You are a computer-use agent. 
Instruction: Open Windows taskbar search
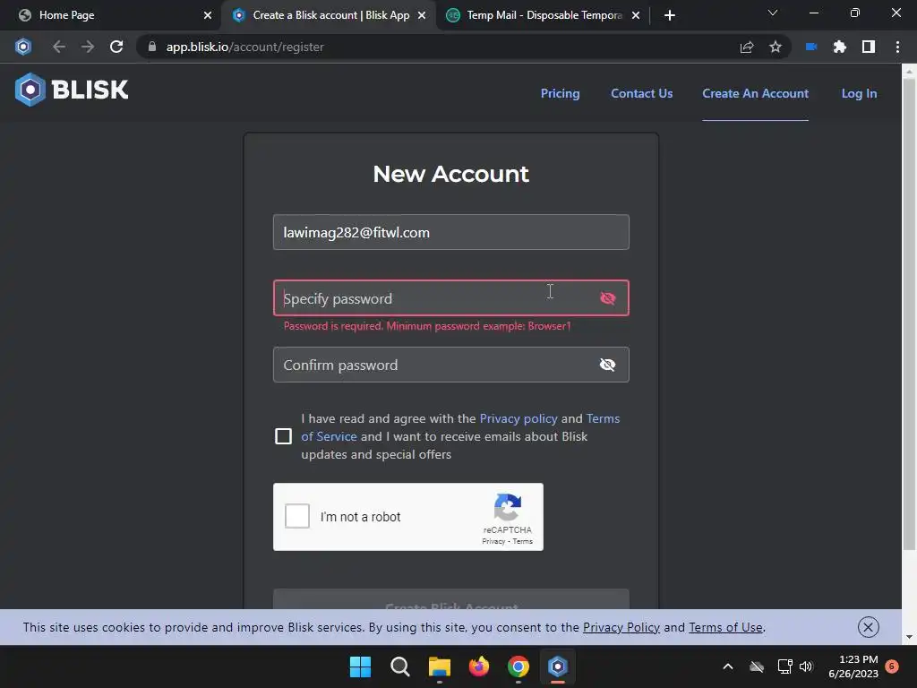point(400,666)
